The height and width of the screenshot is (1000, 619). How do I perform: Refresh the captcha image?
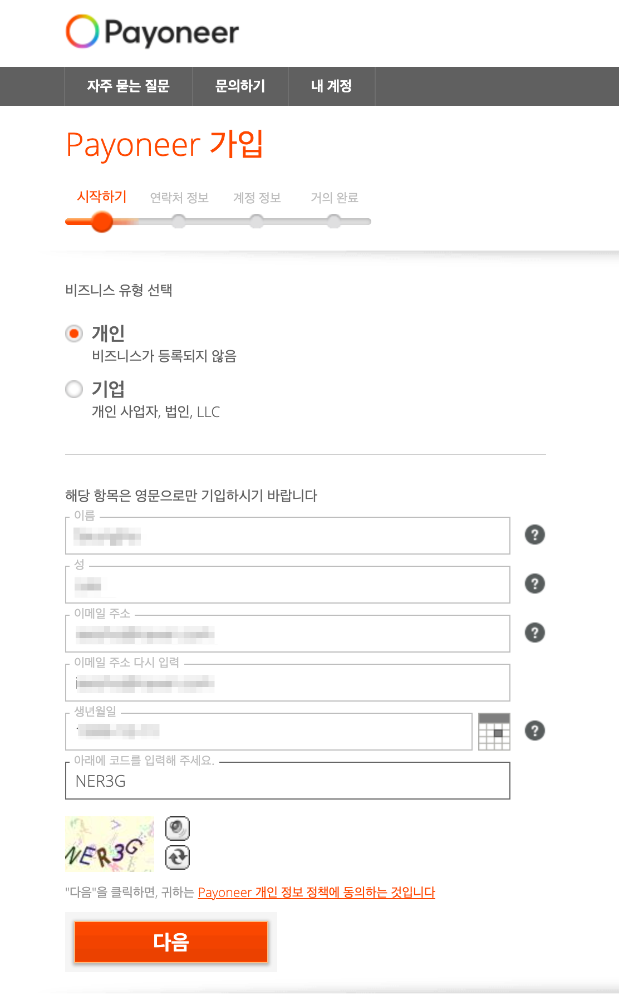click(x=178, y=857)
